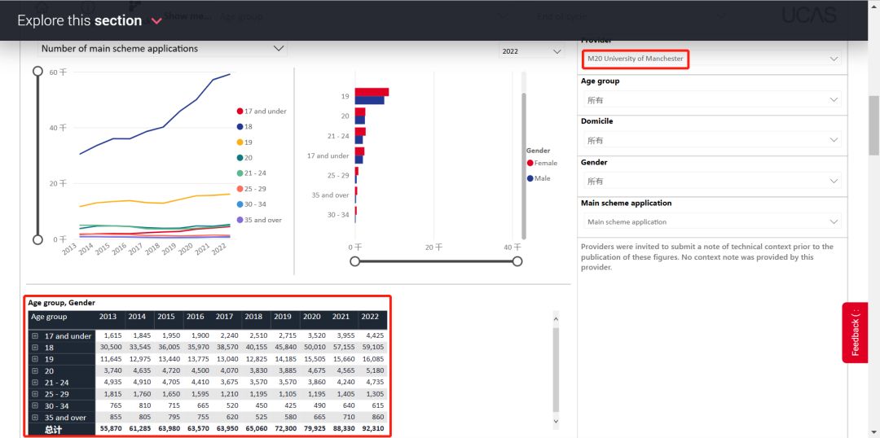
Task: Click the '21 - 24' legend marker
Action: pyautogui.click(x=240, y=173)
